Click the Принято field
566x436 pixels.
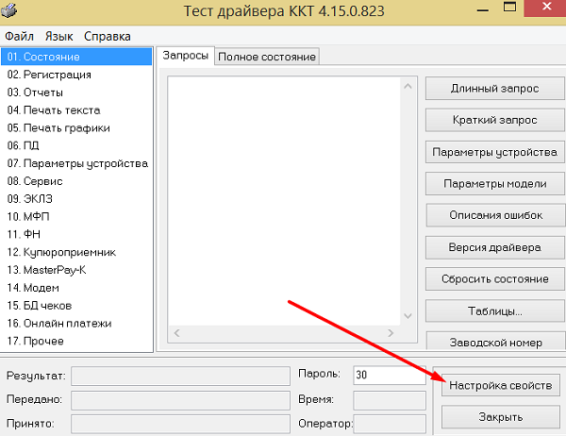(x=180, y=424)
